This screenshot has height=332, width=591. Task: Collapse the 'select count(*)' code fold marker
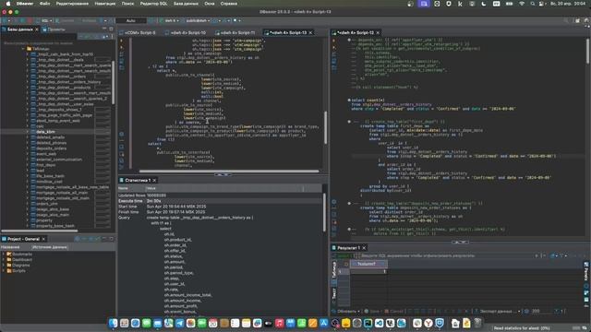point(349,101)
